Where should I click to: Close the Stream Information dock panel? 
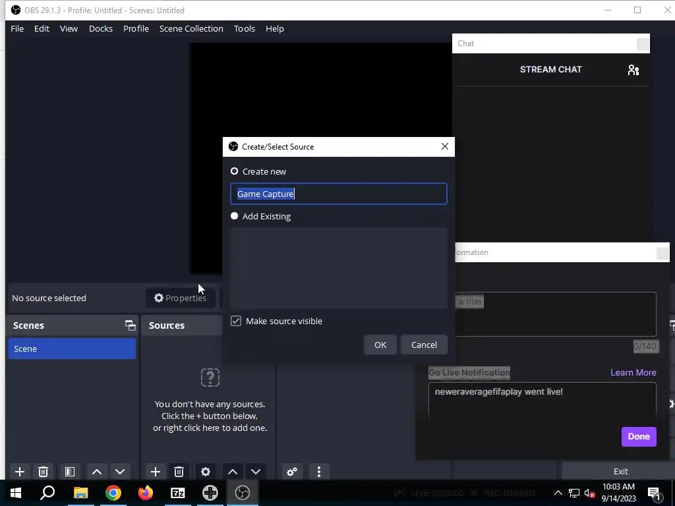pos(662,253)
